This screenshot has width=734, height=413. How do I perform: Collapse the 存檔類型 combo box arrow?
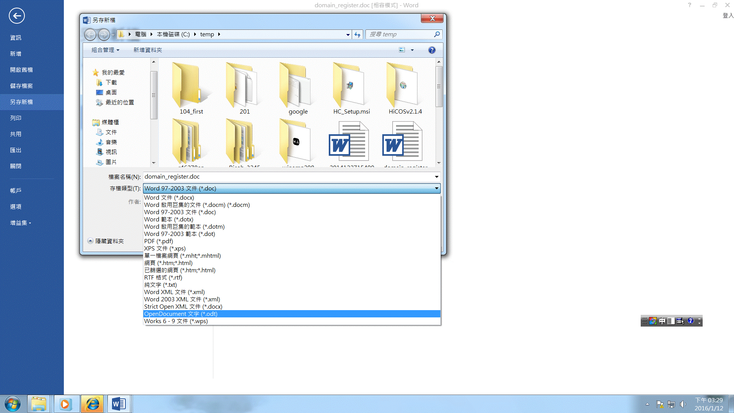point(436,188)
